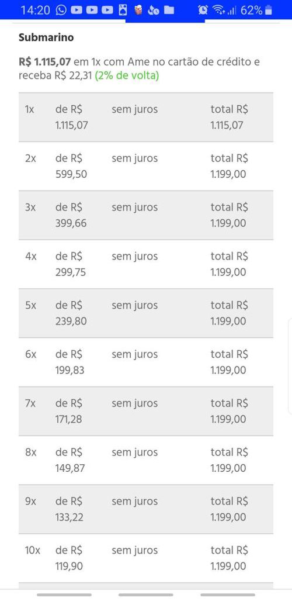Tap the folder notification icon in status bar
Image resolution: width=292 pixels, height=601 pixels.
click(169, 11)
